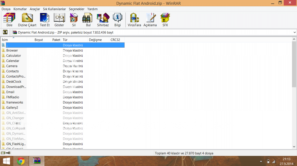Open the Göster viewer icon

[59, 20]
